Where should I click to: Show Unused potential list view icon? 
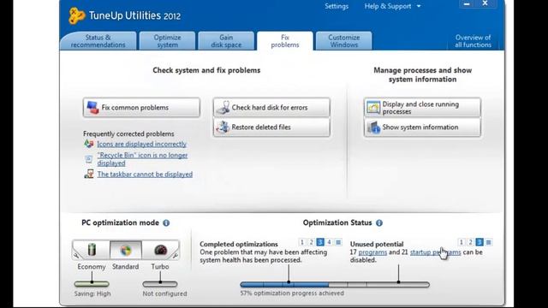(x=489, y=242)
